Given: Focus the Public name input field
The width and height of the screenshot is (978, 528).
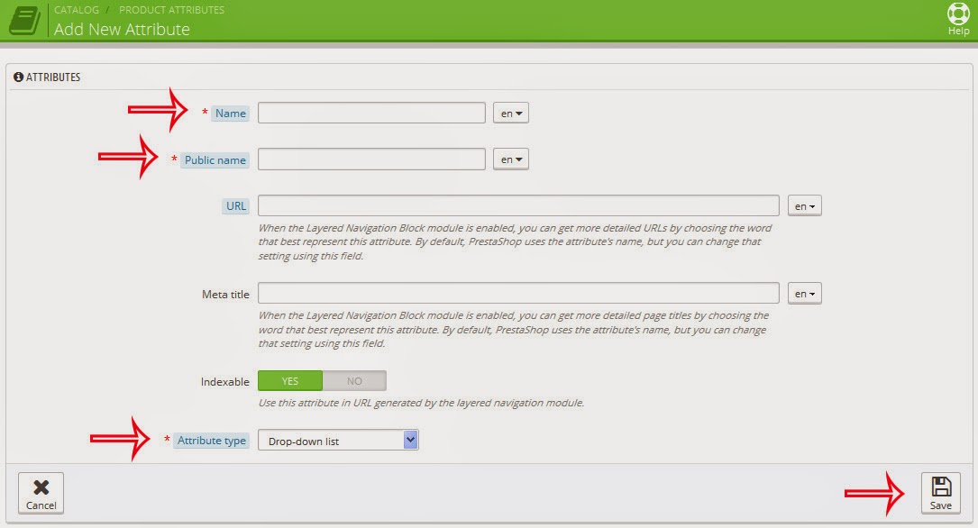Looking at the screenshot, I should coord(371,159).
